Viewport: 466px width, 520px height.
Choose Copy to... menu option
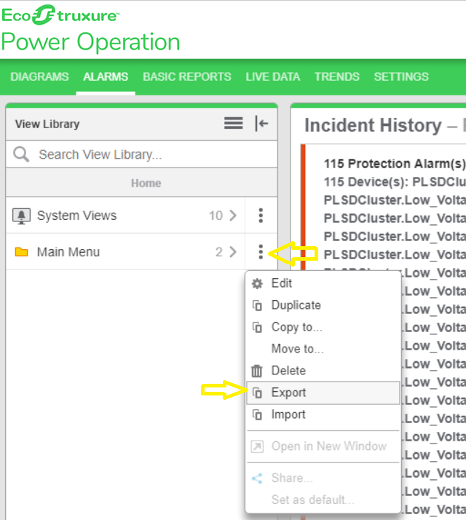296,327
